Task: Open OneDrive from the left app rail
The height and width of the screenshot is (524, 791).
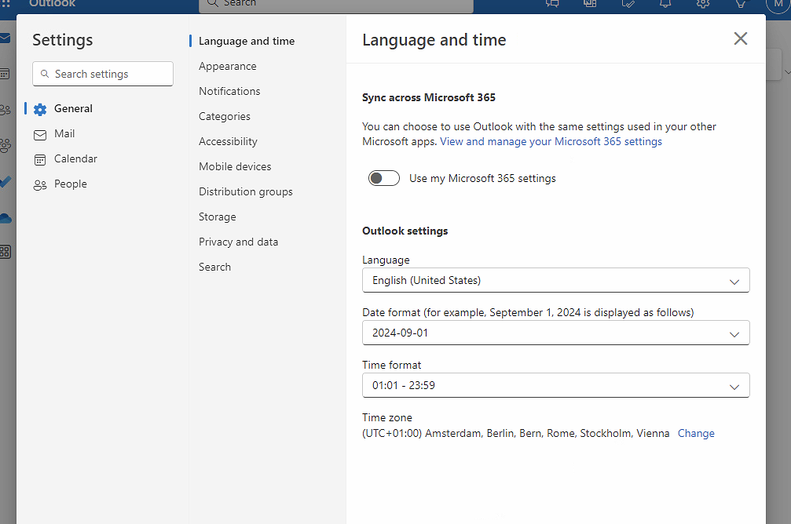Action: coord(5,217)
